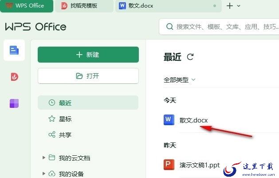
Task: Switch to the WPS Office home tab
Action: pos(27,6)
